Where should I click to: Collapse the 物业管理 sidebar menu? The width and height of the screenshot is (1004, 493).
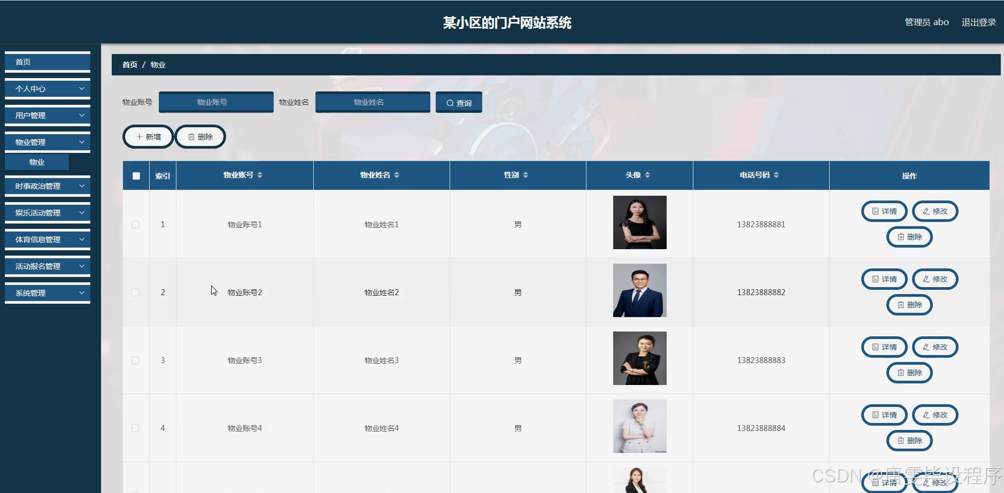point(48,142)
